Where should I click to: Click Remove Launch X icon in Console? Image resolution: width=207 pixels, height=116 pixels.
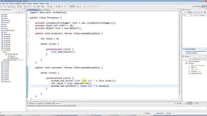tap(178, 103)
